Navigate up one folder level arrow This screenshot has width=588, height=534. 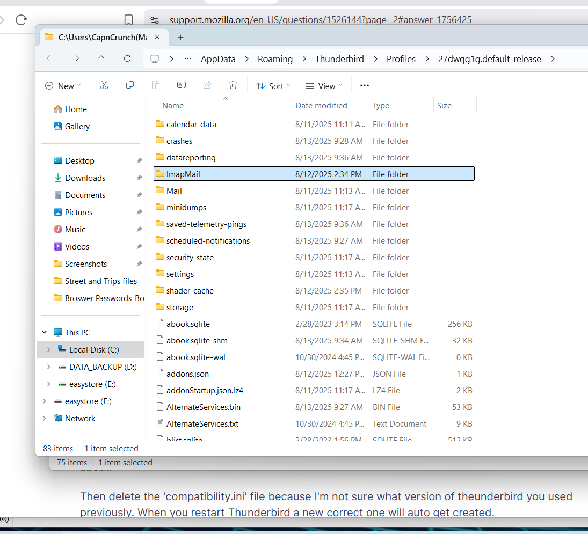(101, 58)
